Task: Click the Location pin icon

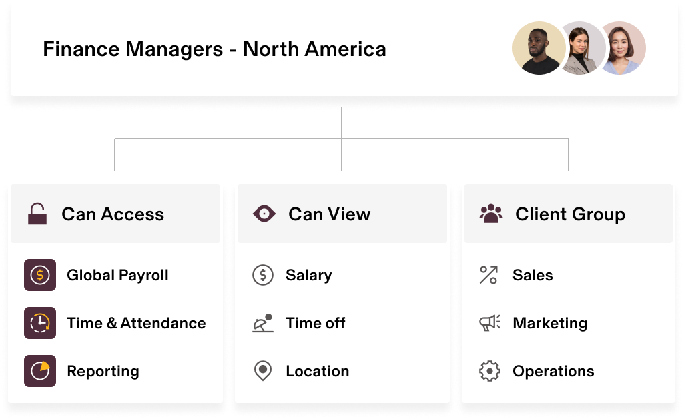Action: point(263,371)
